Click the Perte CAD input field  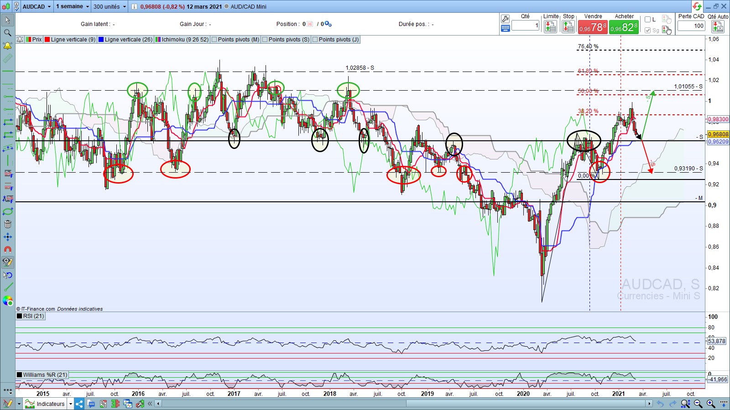click(691, 26)
